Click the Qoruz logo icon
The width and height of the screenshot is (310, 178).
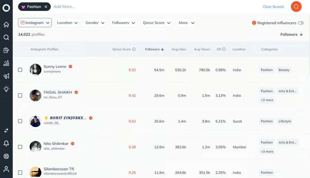click(6, 8)
